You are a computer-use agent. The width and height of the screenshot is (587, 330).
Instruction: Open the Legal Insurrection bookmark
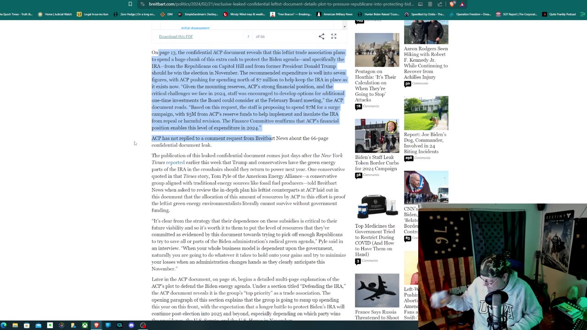click(x=93, y=14)
